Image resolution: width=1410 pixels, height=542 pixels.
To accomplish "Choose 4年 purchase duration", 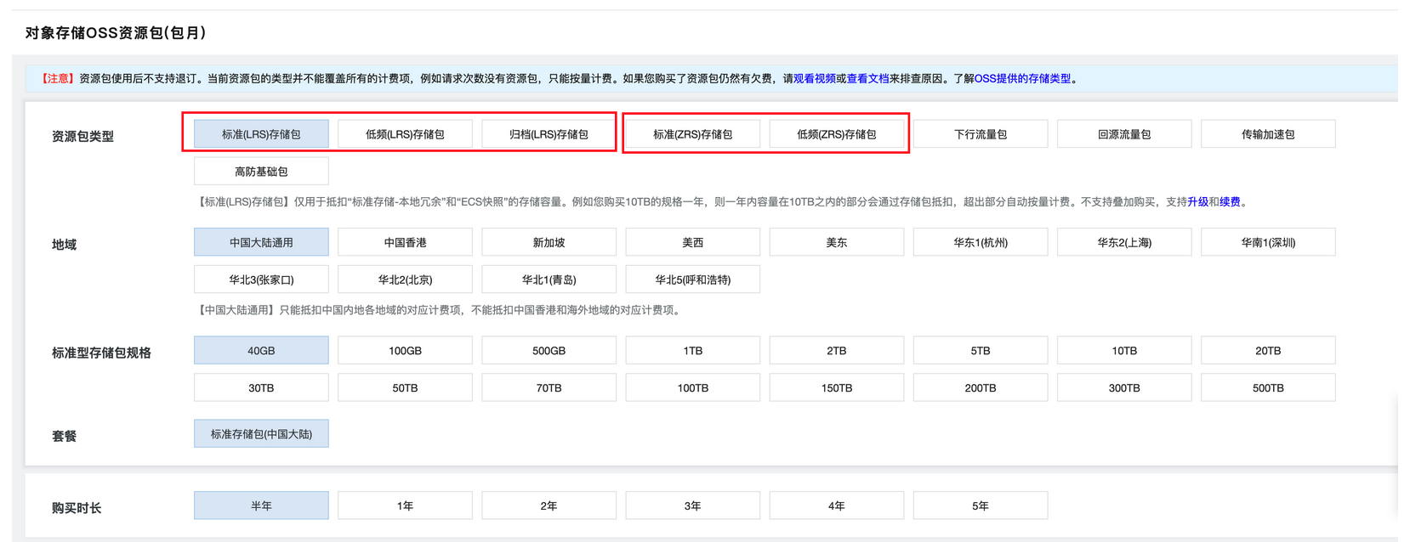I will (836, 505).
